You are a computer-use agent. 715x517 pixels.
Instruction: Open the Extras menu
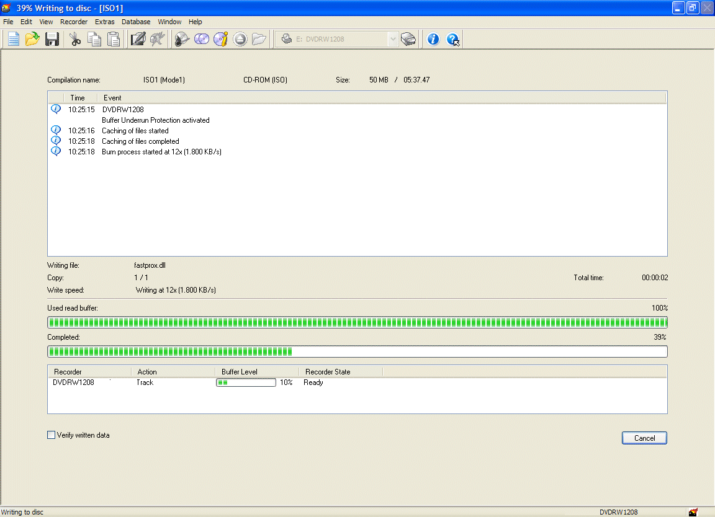click(104, 22)
